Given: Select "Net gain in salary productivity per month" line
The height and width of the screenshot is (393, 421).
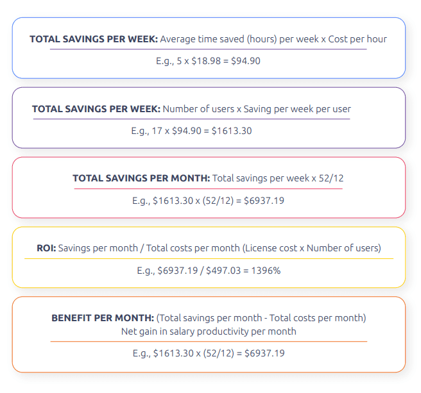Looking at the screenshot, I should point(209,331).
